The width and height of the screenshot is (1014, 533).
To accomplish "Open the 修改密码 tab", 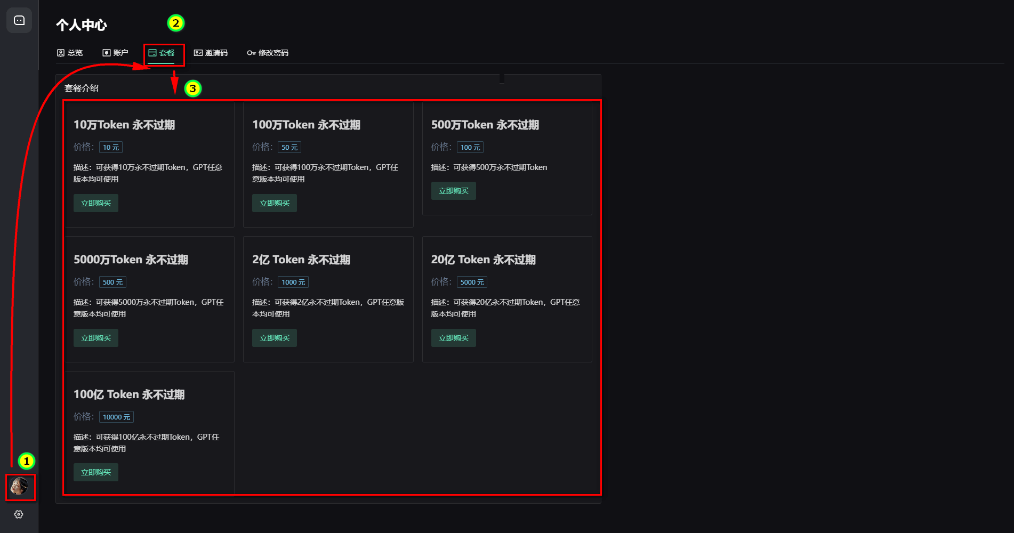I will click(x=268, y=53).
